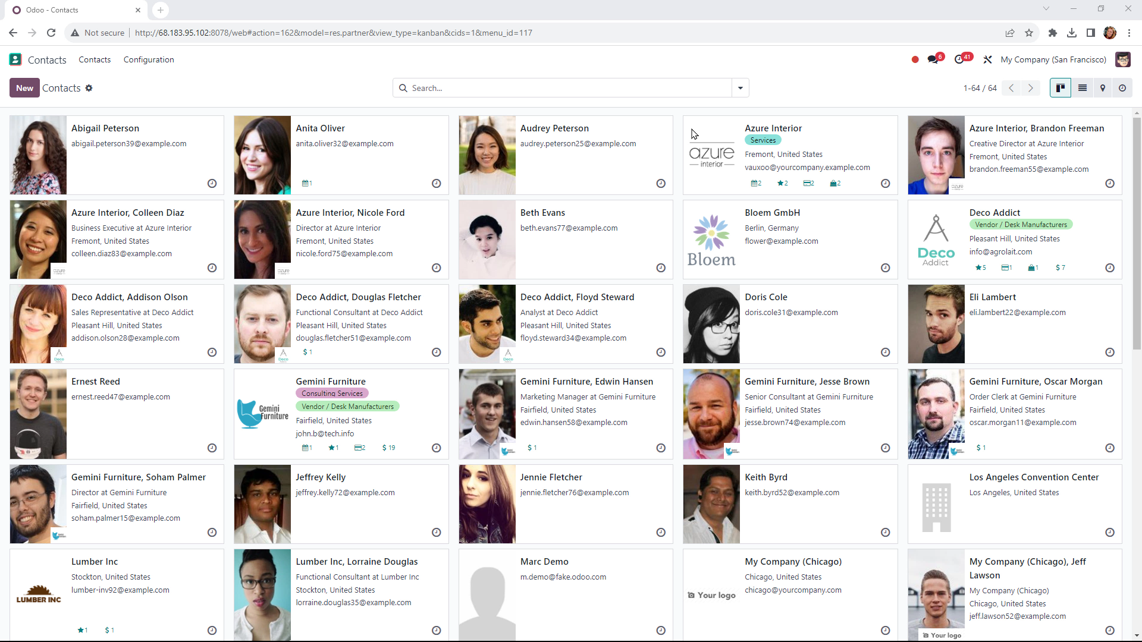Image resolution: width=1142 pixels, height=642 pixels.
Task: Open conversations messages icon
Action: 933,59
